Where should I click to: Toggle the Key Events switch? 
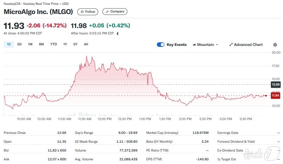160,45
